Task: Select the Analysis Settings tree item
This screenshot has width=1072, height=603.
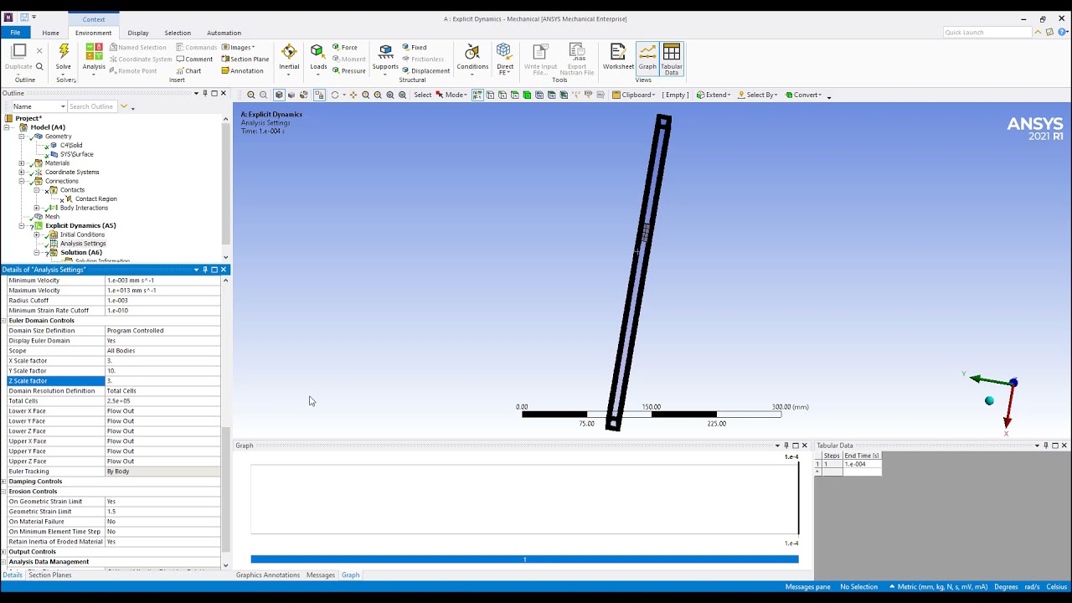Action: 83,244
